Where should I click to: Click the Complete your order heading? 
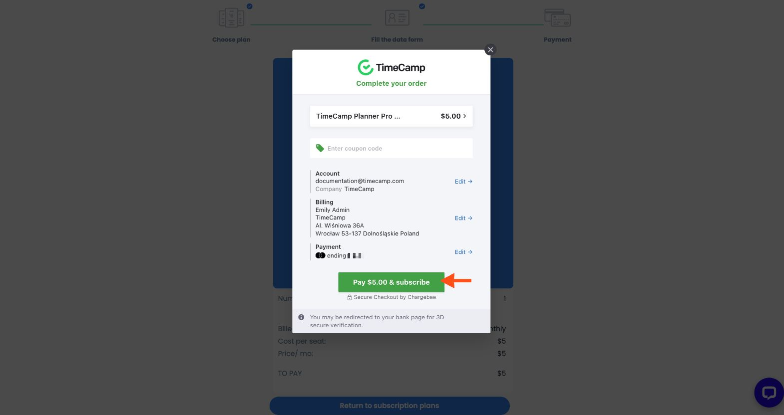(x=392, y=83)
